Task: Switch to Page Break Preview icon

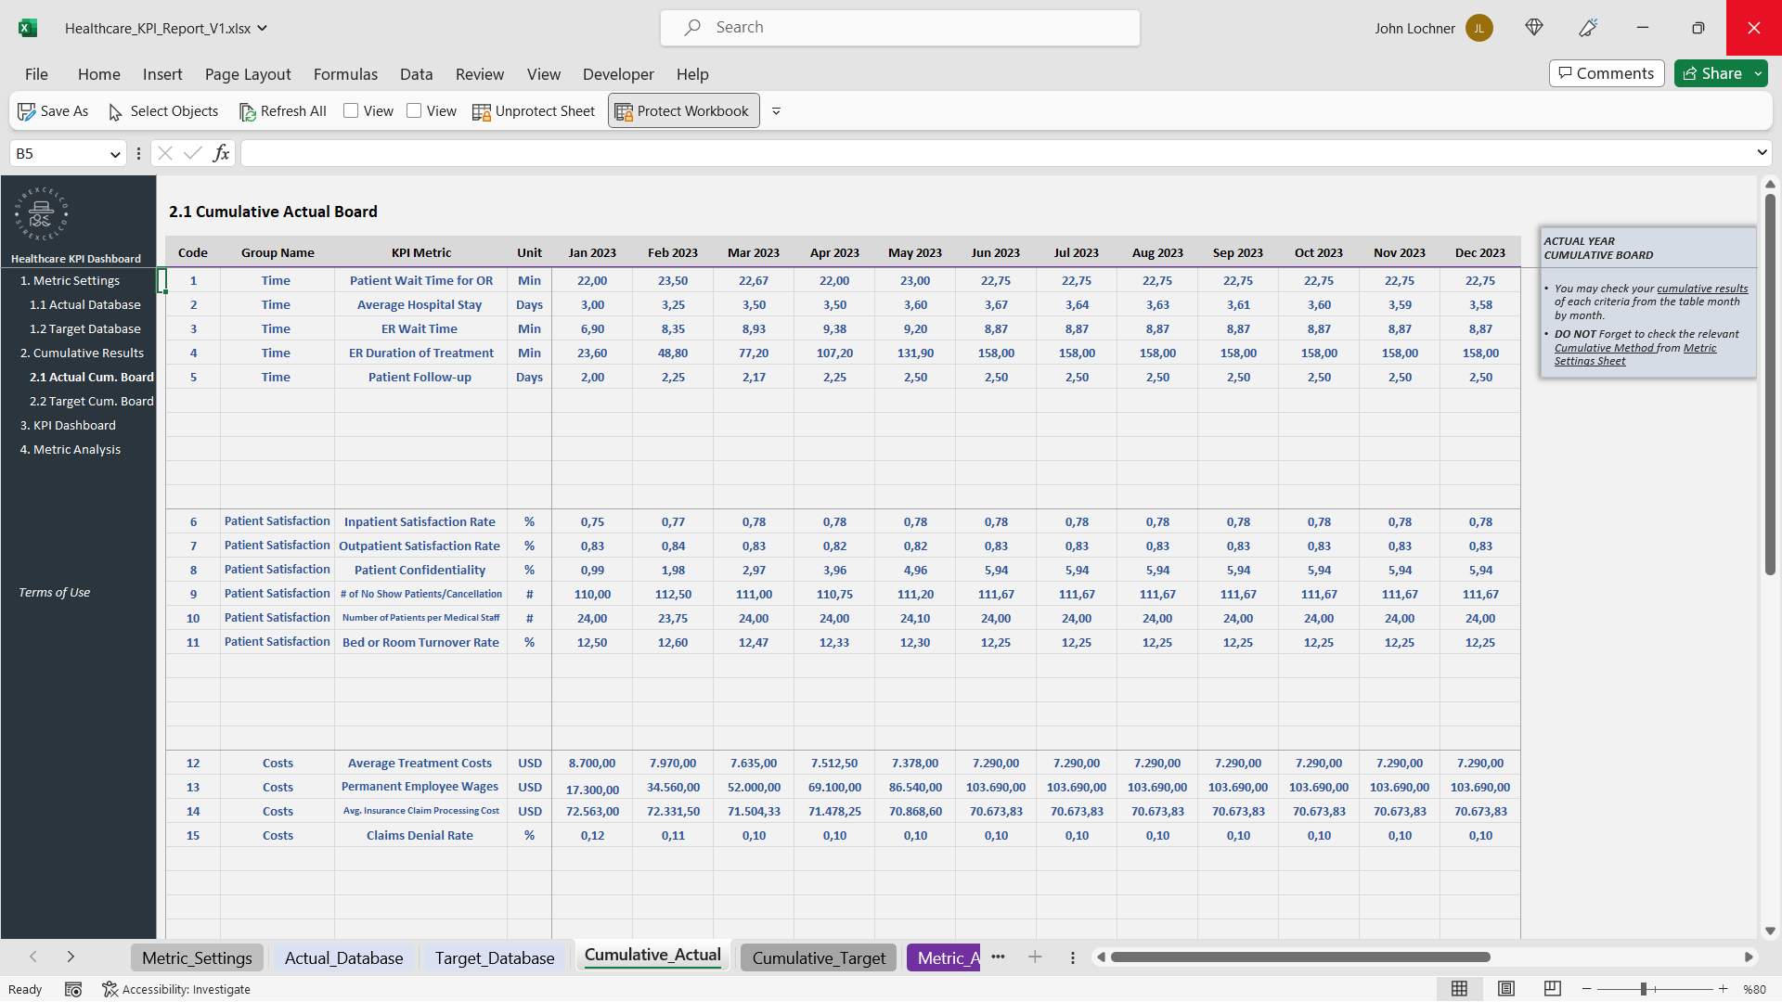Action: 1552,989
